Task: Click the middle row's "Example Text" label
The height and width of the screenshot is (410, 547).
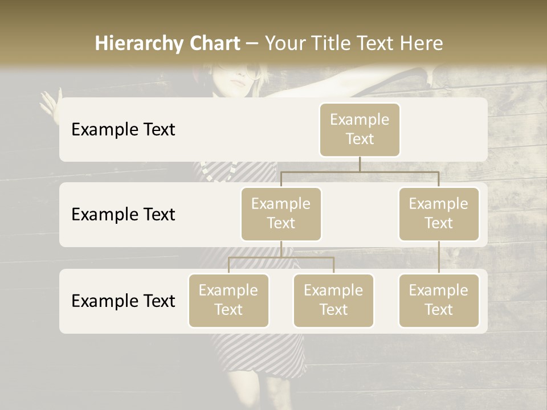Action: (123, 214)
